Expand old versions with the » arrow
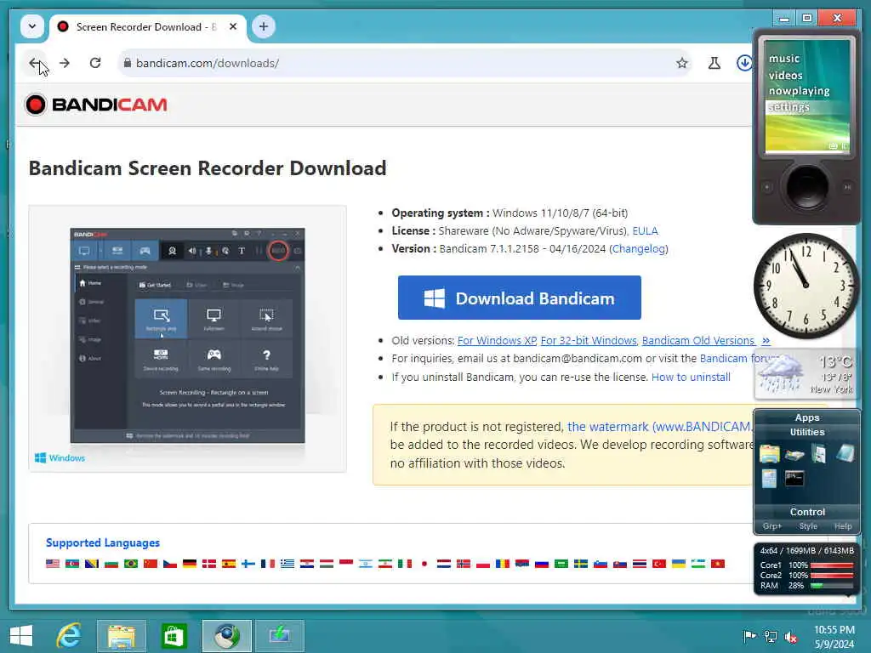 (x=766, y=341)
